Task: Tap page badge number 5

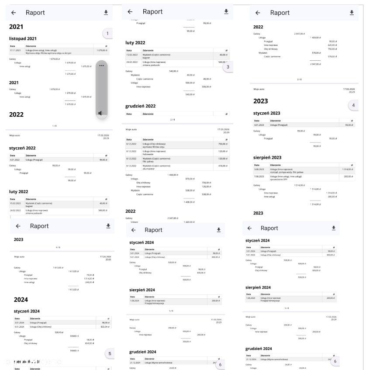Action: coord(110,354)
